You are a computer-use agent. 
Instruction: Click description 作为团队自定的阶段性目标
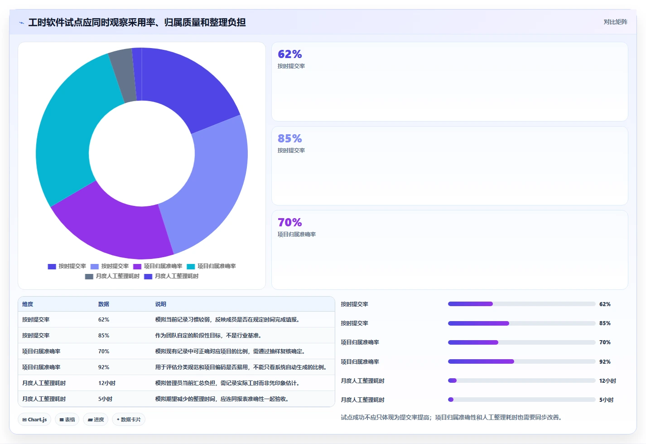point(208,336)
